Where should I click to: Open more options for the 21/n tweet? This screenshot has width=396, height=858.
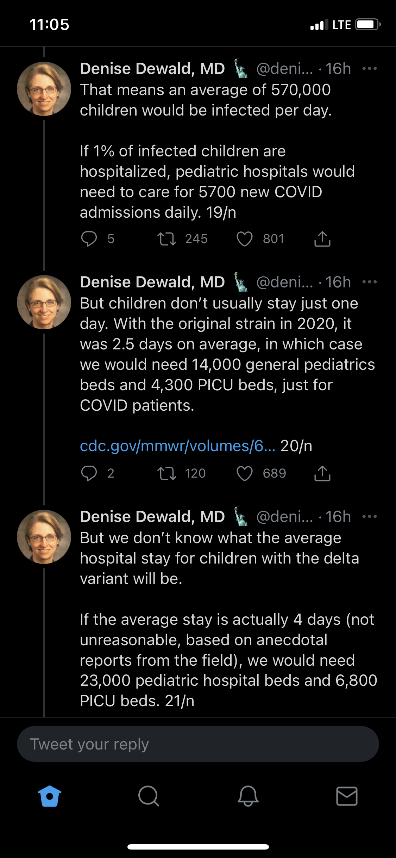(370, 517)
